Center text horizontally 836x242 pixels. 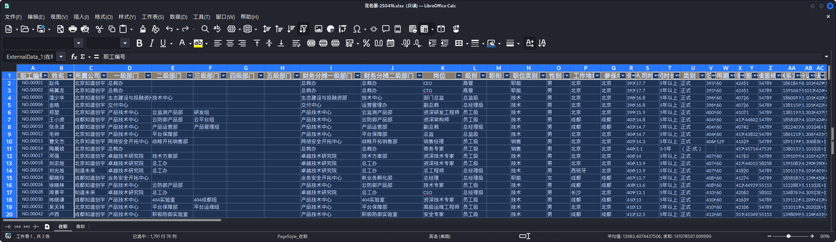tap(230, 43)
